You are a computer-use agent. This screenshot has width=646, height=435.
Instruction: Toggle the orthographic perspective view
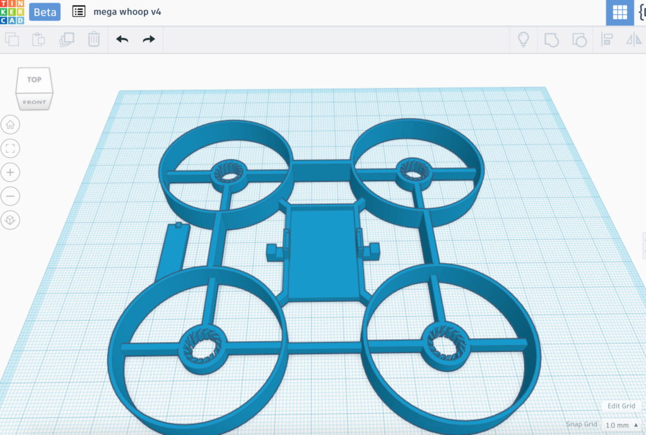(x=10, y=220)
